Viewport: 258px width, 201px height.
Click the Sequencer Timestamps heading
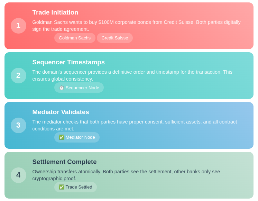[68, 62]
